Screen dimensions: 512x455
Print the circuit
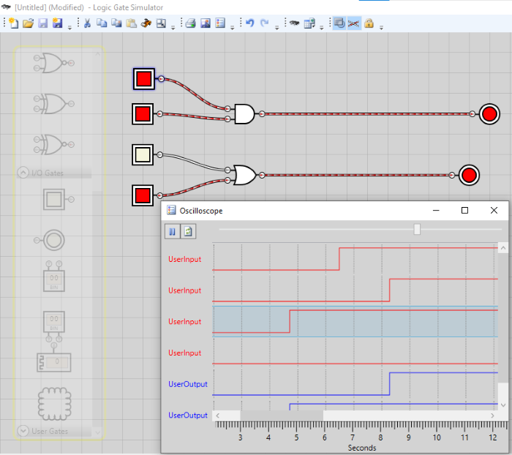tap(190, 23)
